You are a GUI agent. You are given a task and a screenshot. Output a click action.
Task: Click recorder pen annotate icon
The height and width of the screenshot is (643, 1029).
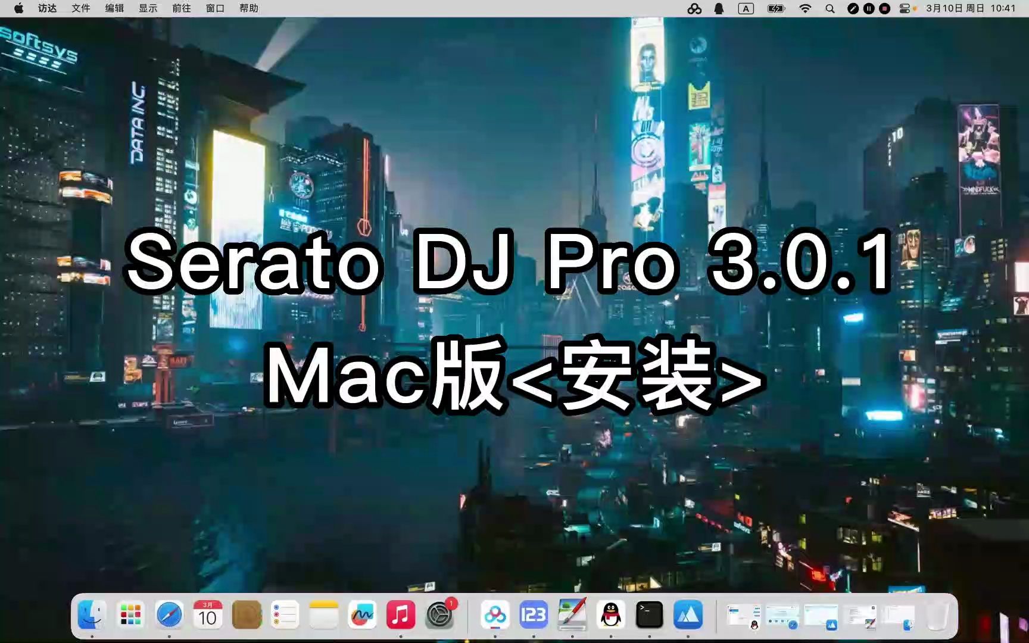(x=853, y=8)
